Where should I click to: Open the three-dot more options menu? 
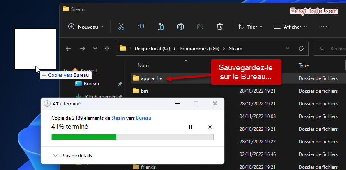(x=324, y=27)
